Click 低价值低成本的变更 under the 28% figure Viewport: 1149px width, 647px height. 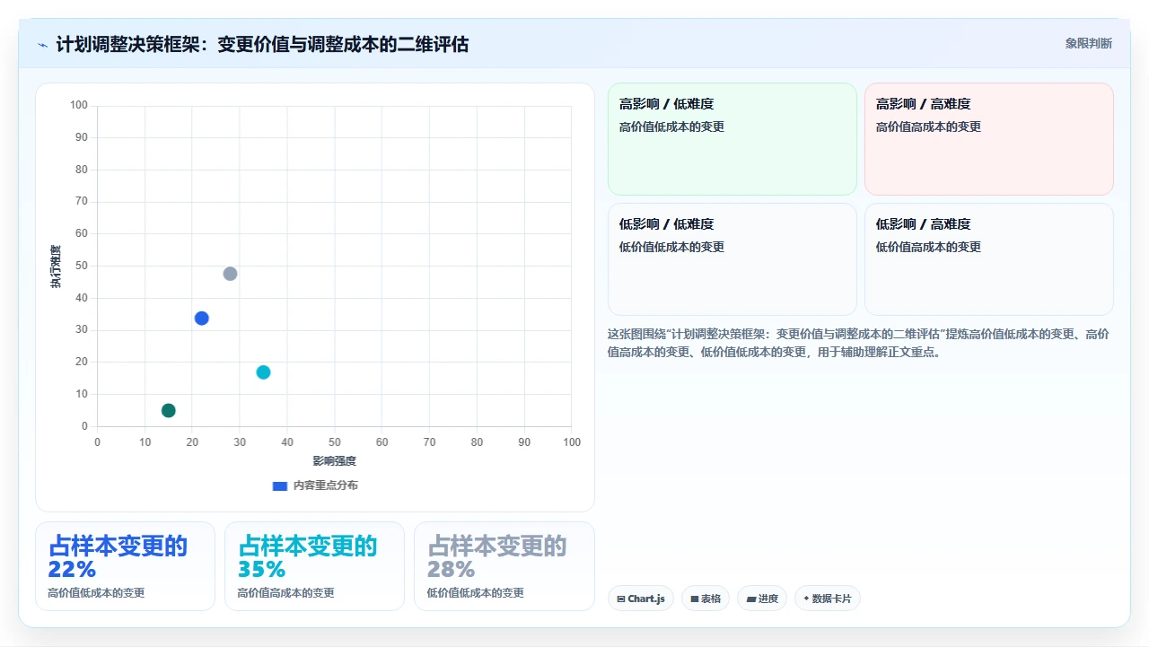pos(475,593)
